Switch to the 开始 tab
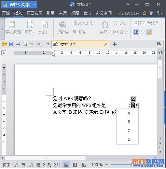 [6, 13]
